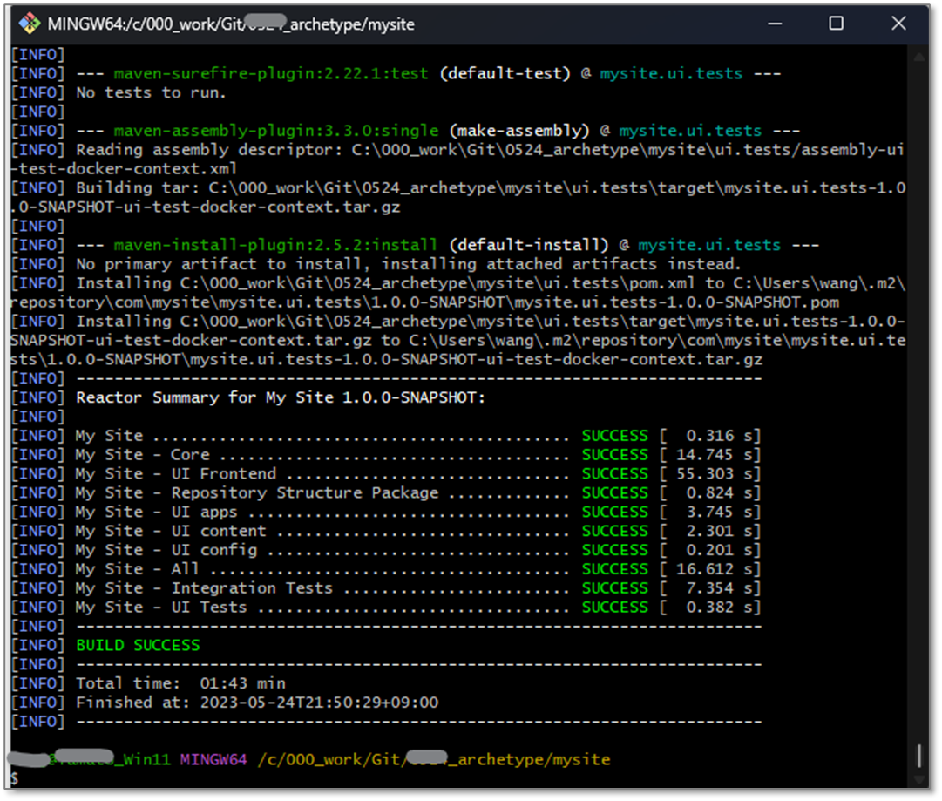Click MINGW64 in the shell prompt

click(x=213, y=759)
